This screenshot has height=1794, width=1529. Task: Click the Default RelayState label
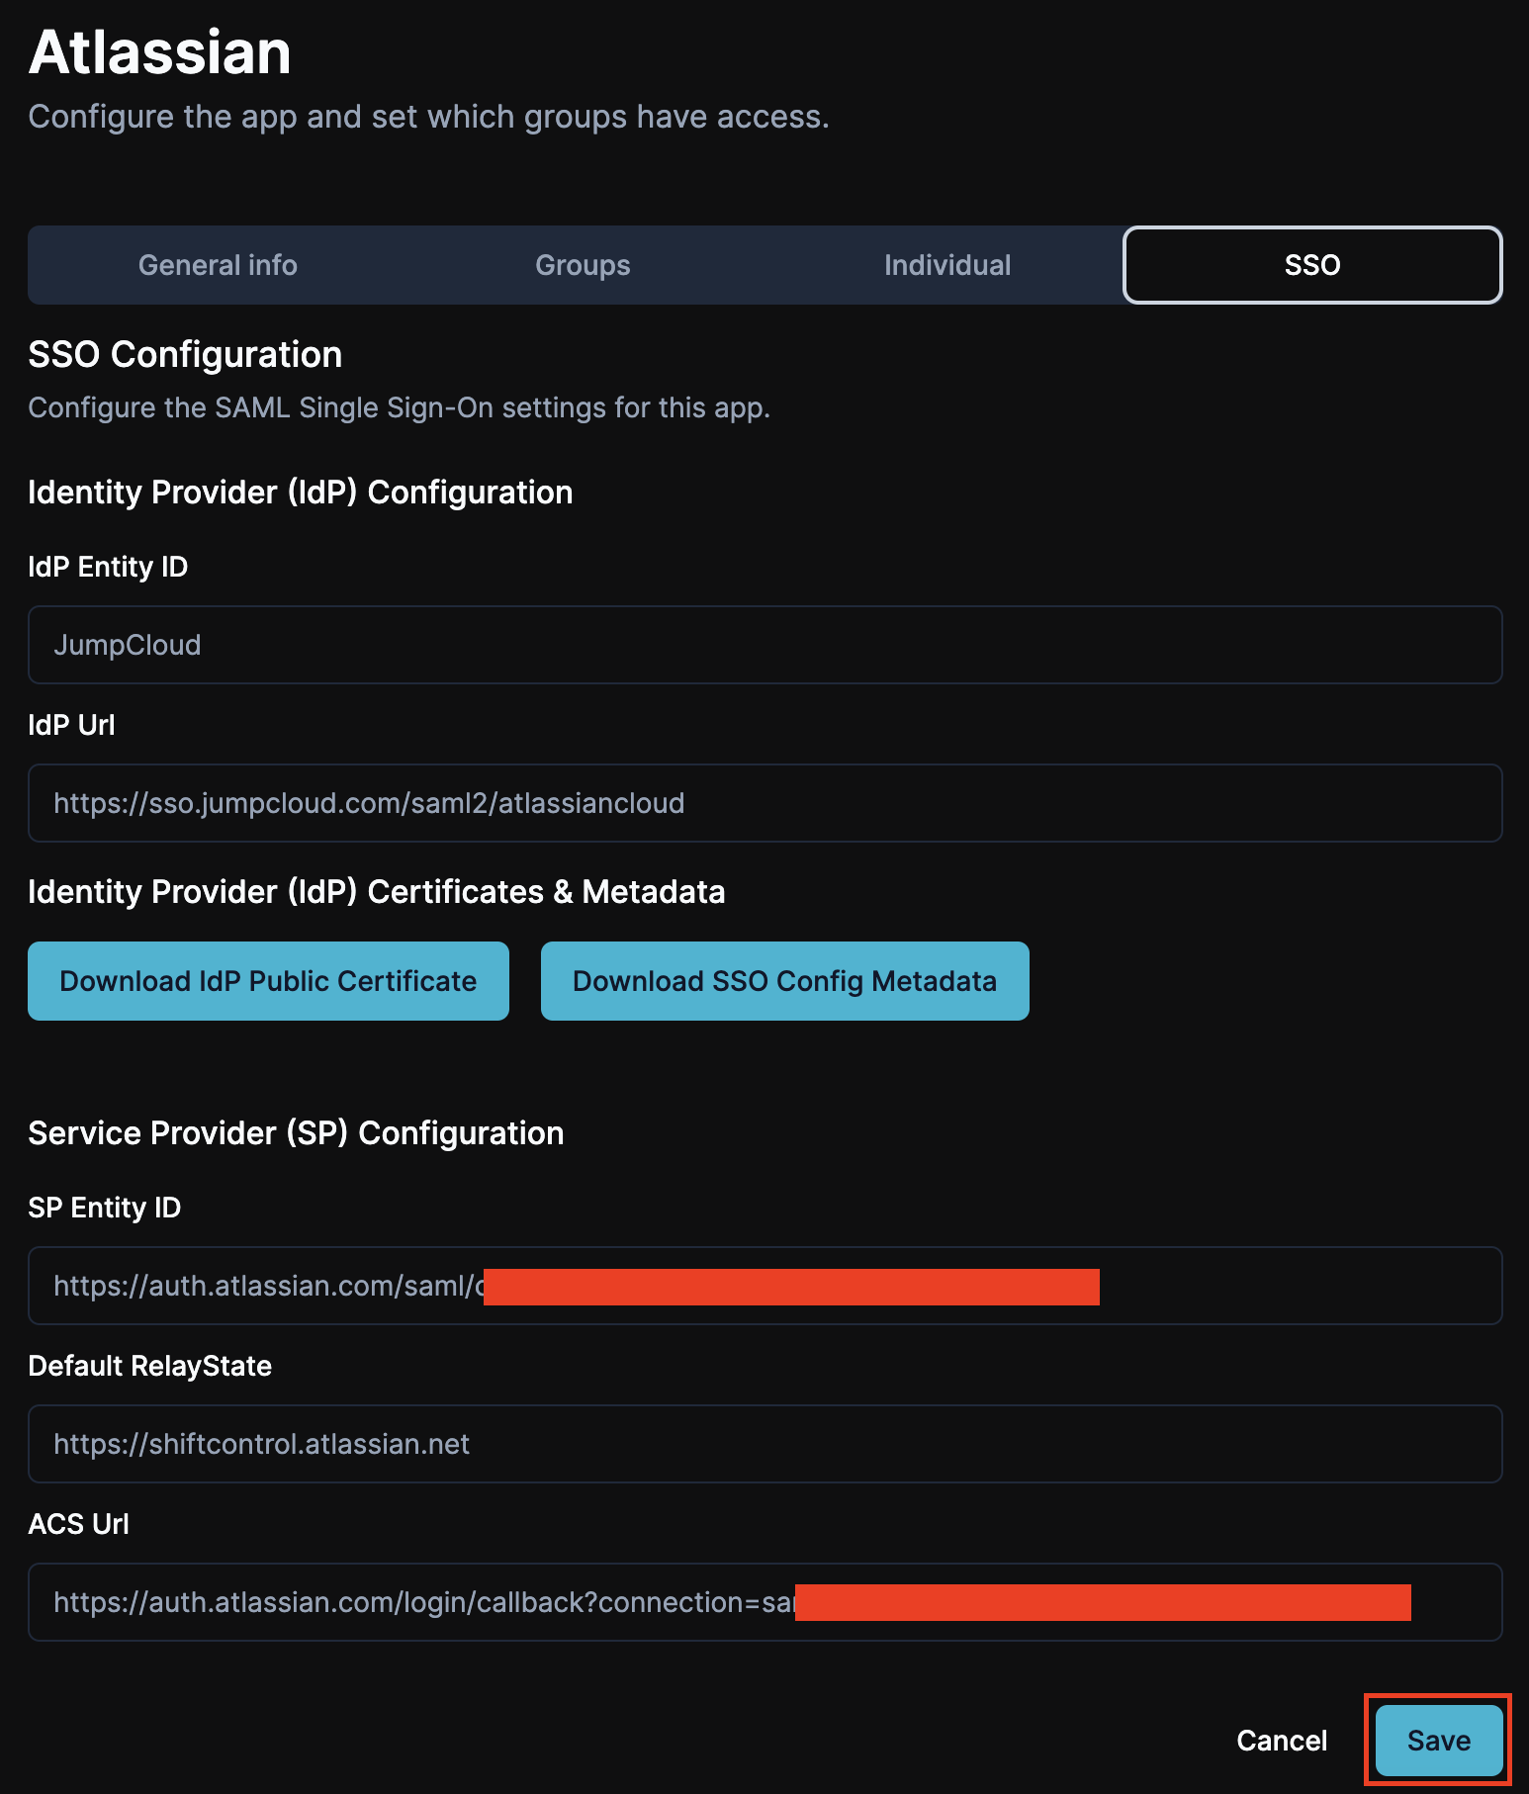click(149, 1366)
